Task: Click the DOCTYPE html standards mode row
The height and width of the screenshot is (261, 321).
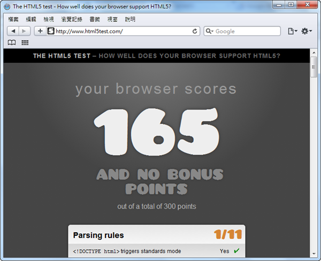Action: (x=157, y=251)
